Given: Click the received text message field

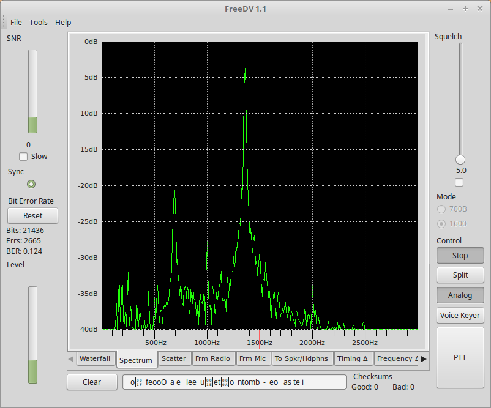Looking at the screenshot, I should 234,382.
